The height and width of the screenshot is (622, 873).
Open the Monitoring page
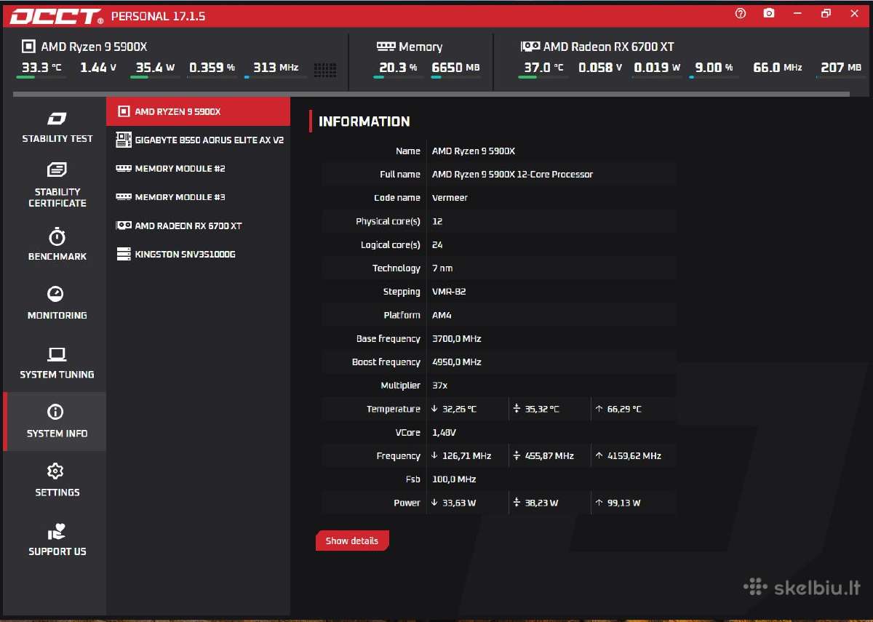click(57, 304)
